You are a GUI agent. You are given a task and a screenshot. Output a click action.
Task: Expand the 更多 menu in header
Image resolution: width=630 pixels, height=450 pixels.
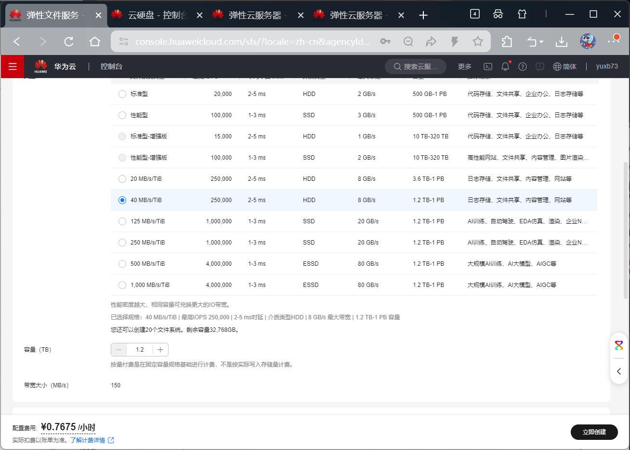click(x=464, y=67)
